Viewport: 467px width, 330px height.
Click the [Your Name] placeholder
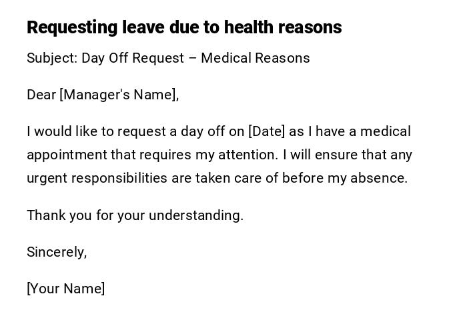tap(66, 289)
